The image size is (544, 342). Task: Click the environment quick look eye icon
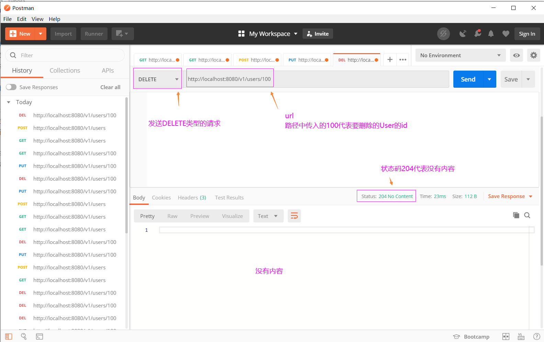tap(516, 55)
